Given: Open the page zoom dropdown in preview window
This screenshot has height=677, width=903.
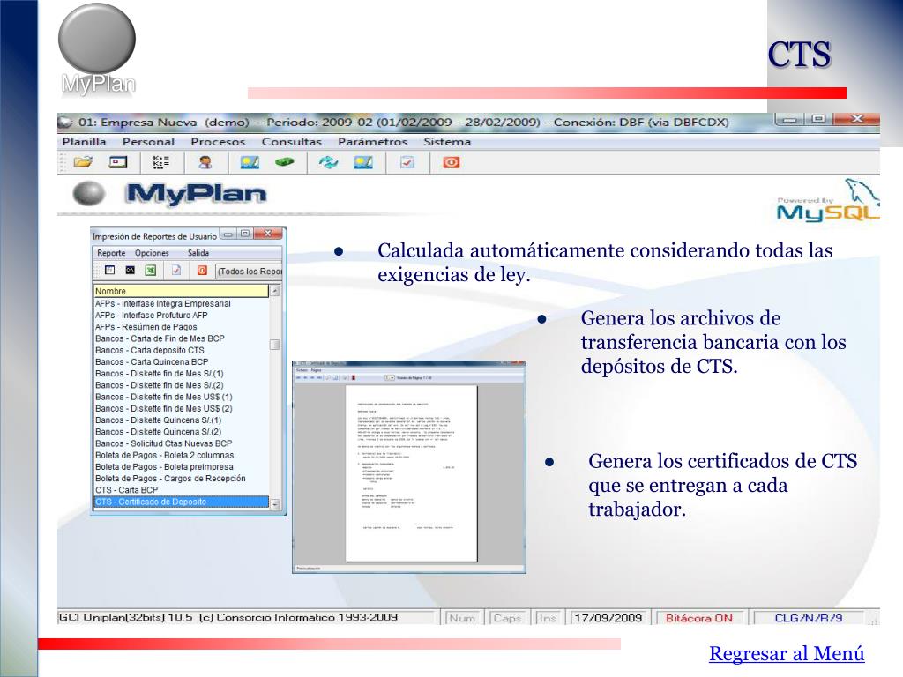Looking at the screenshot, I should pyautogui.click(x=390, y=377).
